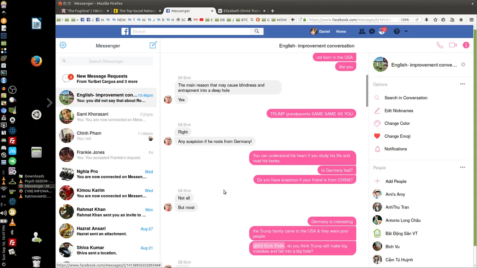Select Cẩm Tú Huỳnh in People list
Screen dimensions: 477x268
pyautogui.click(x=399, y=260)
